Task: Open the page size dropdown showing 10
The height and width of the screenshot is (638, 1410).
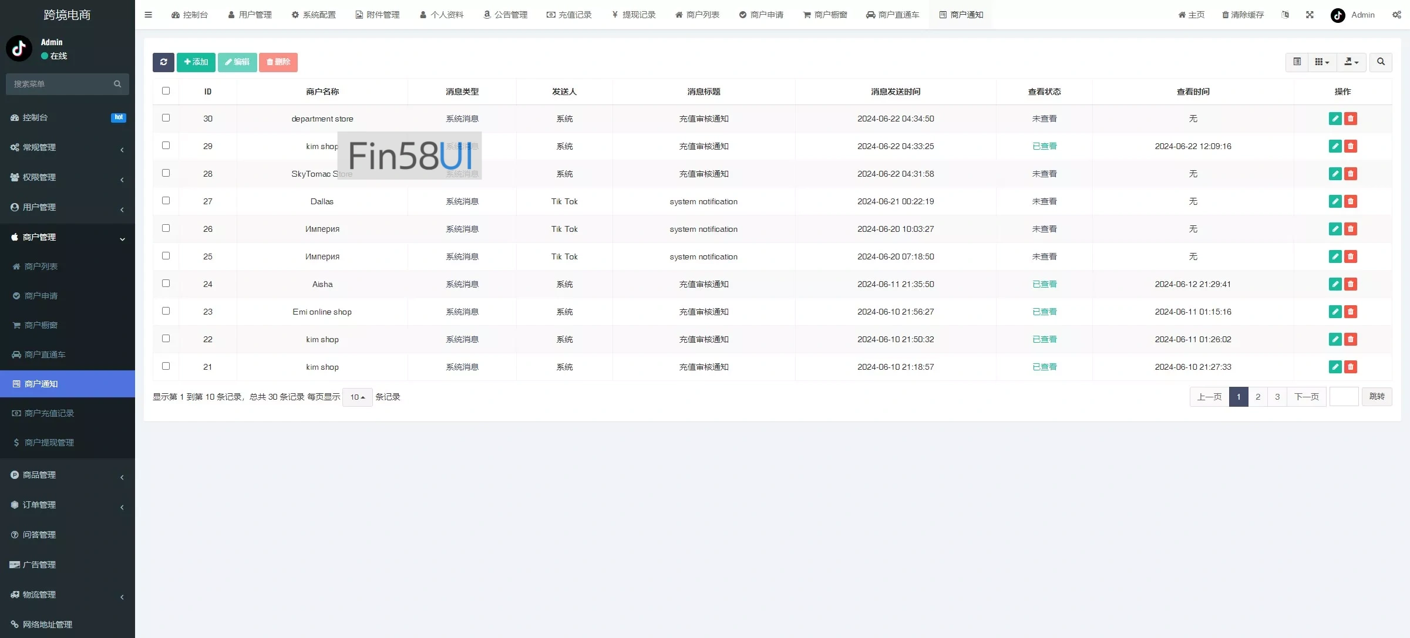Action: pyautogui.click(x=357, y=397)
